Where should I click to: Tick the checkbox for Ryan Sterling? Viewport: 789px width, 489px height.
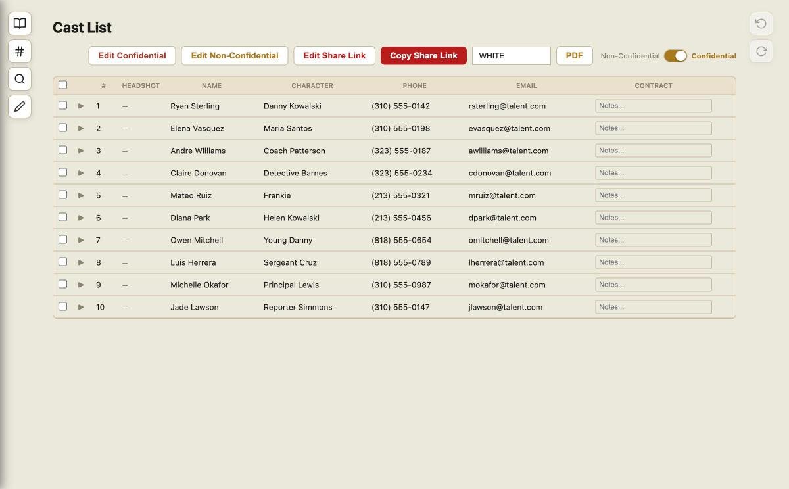(63, 105)
